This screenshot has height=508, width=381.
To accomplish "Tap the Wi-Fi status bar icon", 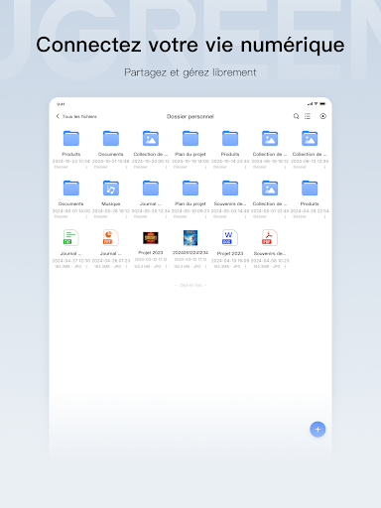I will tap(316, 104).
